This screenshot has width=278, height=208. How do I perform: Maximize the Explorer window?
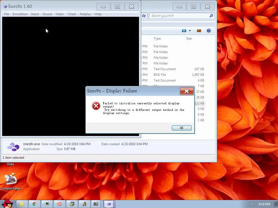(193, 7)
